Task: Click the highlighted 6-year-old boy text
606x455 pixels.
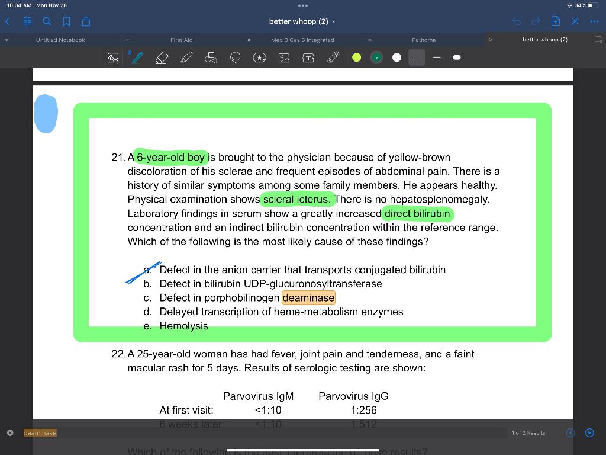Action: pos(170,158)
